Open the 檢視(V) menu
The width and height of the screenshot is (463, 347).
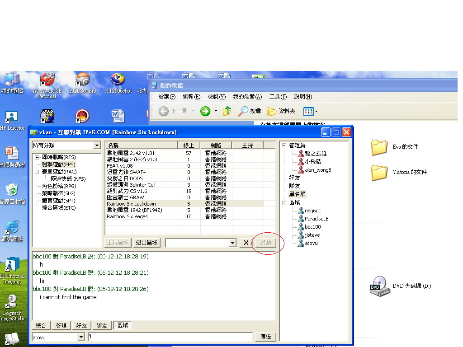coord(217,97)
